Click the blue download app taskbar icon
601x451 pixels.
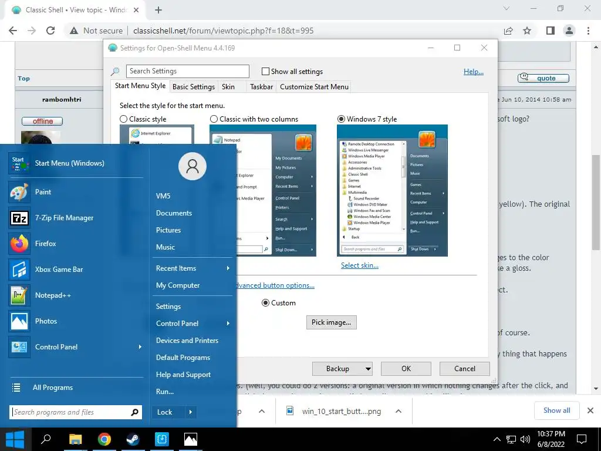(162, 439)
